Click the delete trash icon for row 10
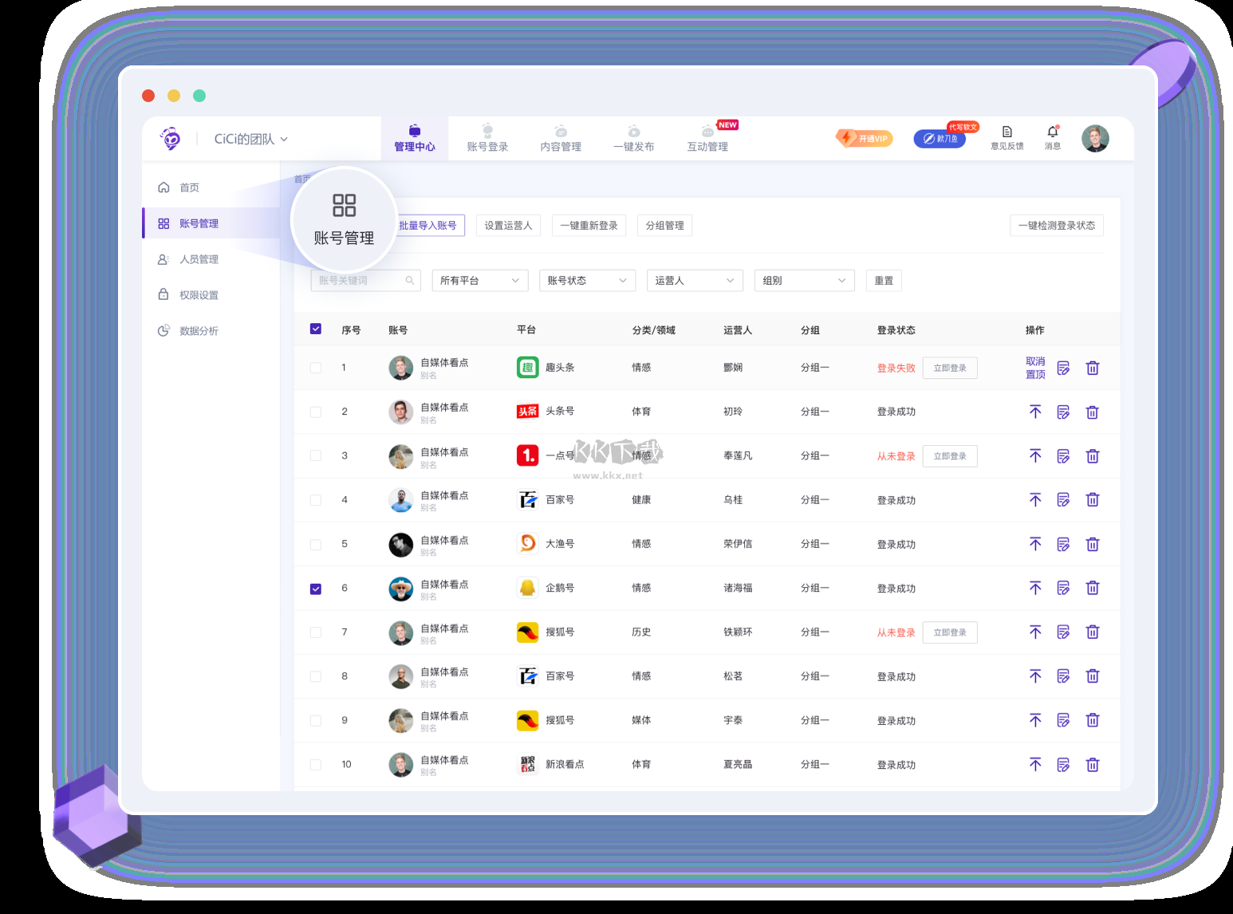 tap(1093, 765)
